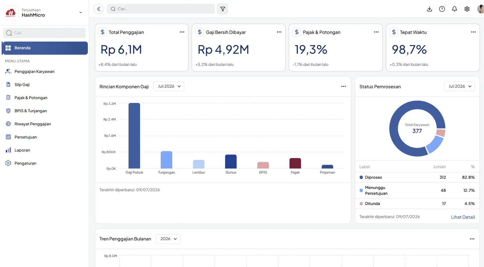Click the 312 count in the Diproses row
Image resolution: width=484 pixels, height=267 pixels.
tap(443, 177)
